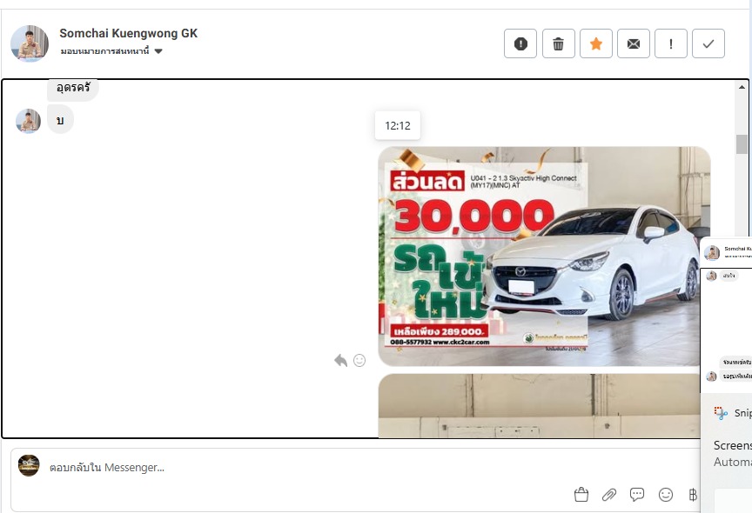Mark conversation as unread via envelope icon
The width and height of the screenshot is (752, 513).
click(x=633, y=43)
